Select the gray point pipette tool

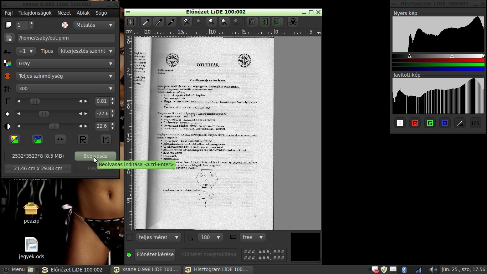pyautogui.click(x=159, y=22)
